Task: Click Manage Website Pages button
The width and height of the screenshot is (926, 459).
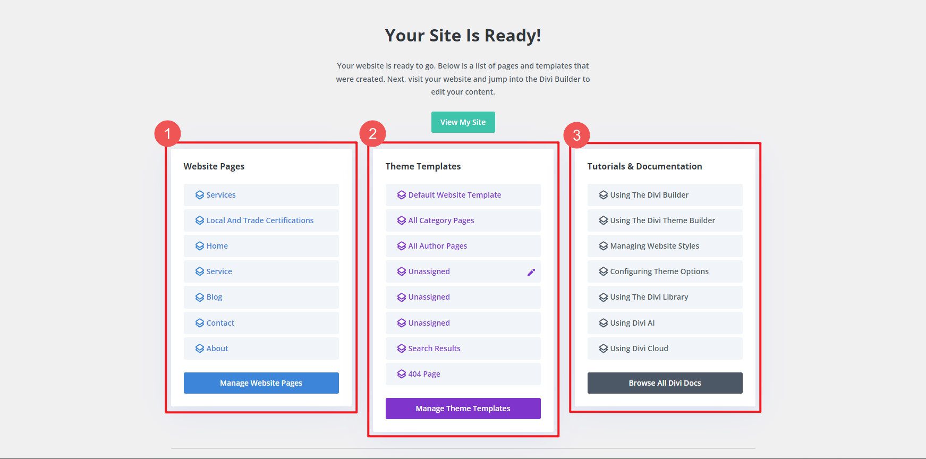Action: 261,383
